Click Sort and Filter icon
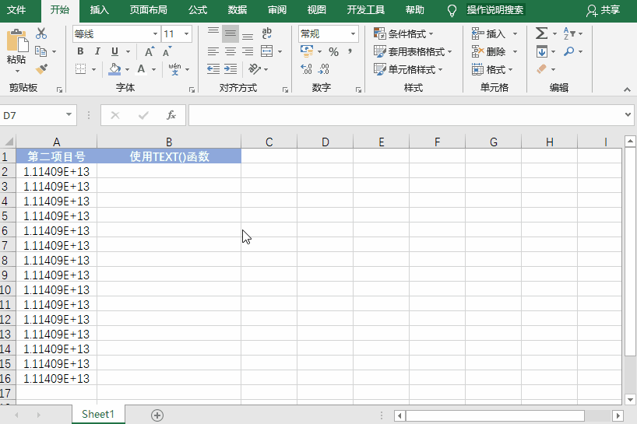637x424 pixels. pyautogui.click(x=569, y=33)
